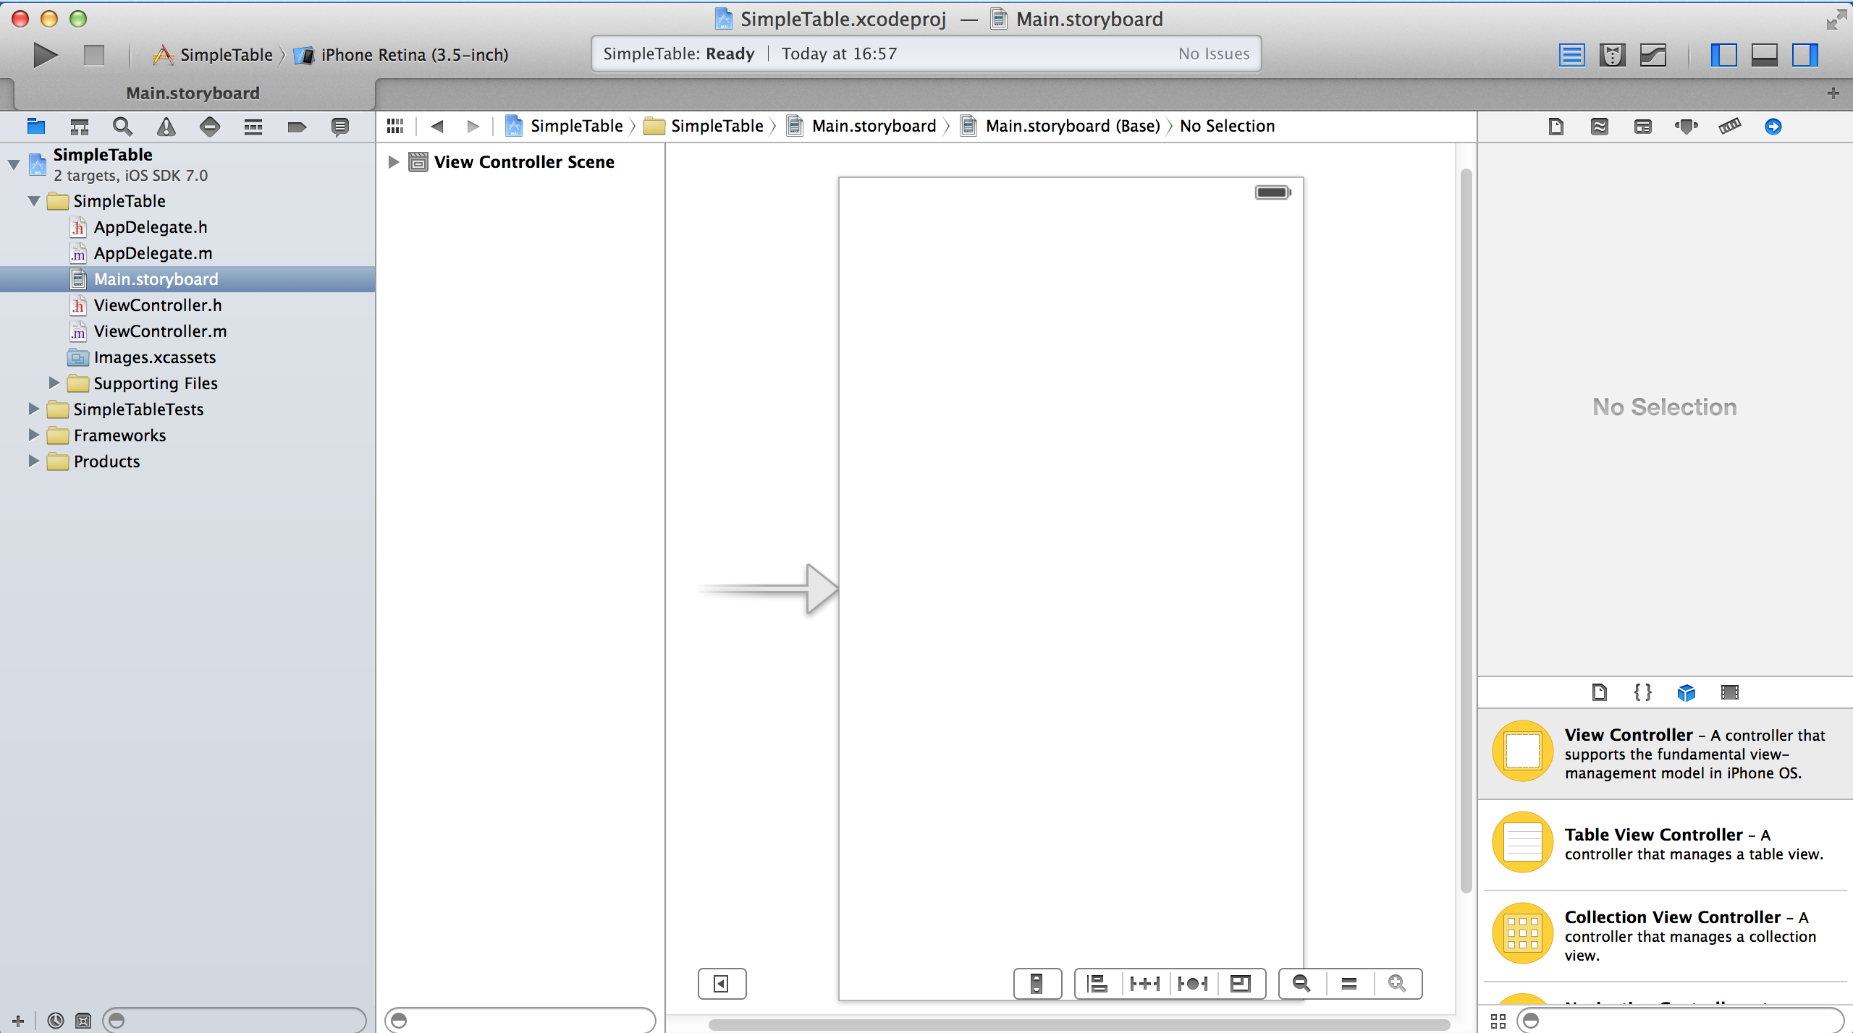Run the SimpleTable project with Play button
Screen dimensions: 1853x1033
point(45,55)
